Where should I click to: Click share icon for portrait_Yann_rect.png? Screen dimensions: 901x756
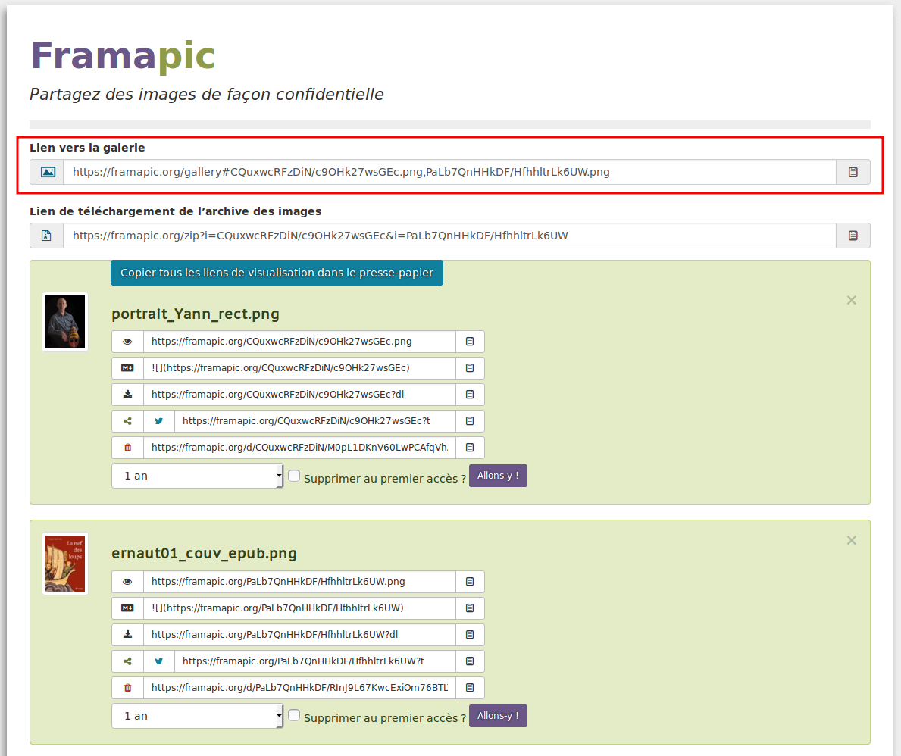coord(127,420)
